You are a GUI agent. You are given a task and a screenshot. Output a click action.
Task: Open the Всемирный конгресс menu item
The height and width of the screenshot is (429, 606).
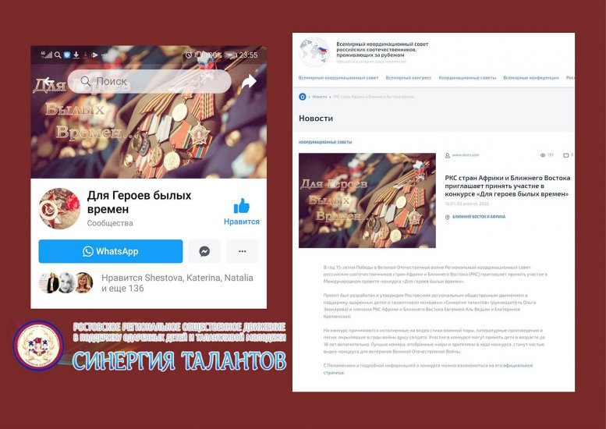coord(409,78)
